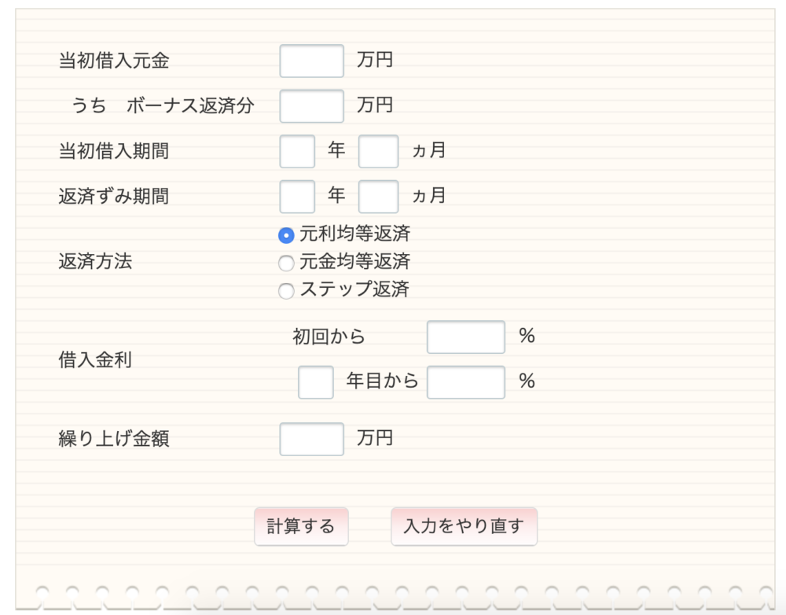786x615 pixels.
Task: Click the 返済ずみ期間 years input box
Action: [296, 196]
